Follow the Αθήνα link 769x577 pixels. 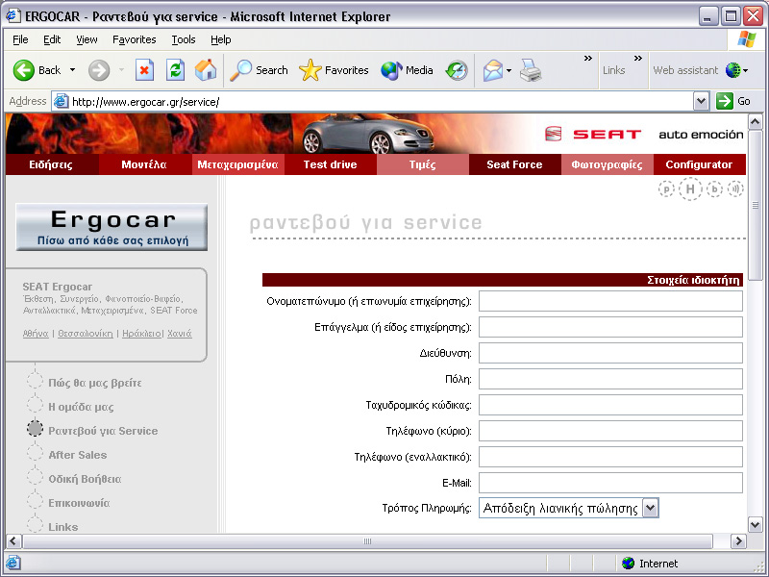pyautogui.click(x=36, y=334)
